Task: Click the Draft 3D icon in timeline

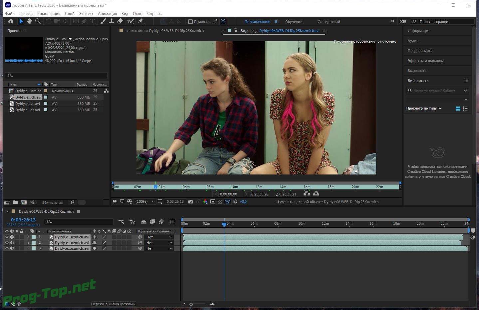Action: coord(132,222)
